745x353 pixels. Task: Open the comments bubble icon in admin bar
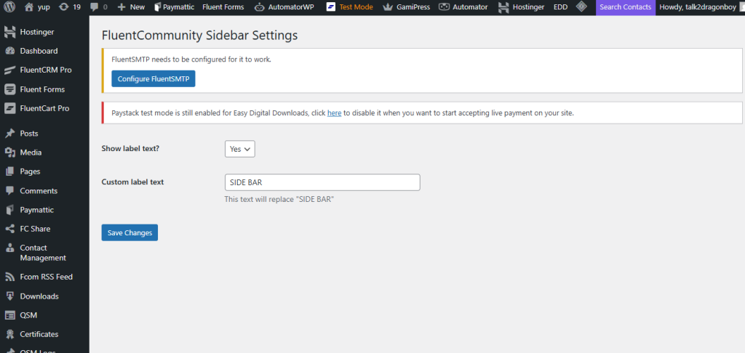(x=95, y=7)
